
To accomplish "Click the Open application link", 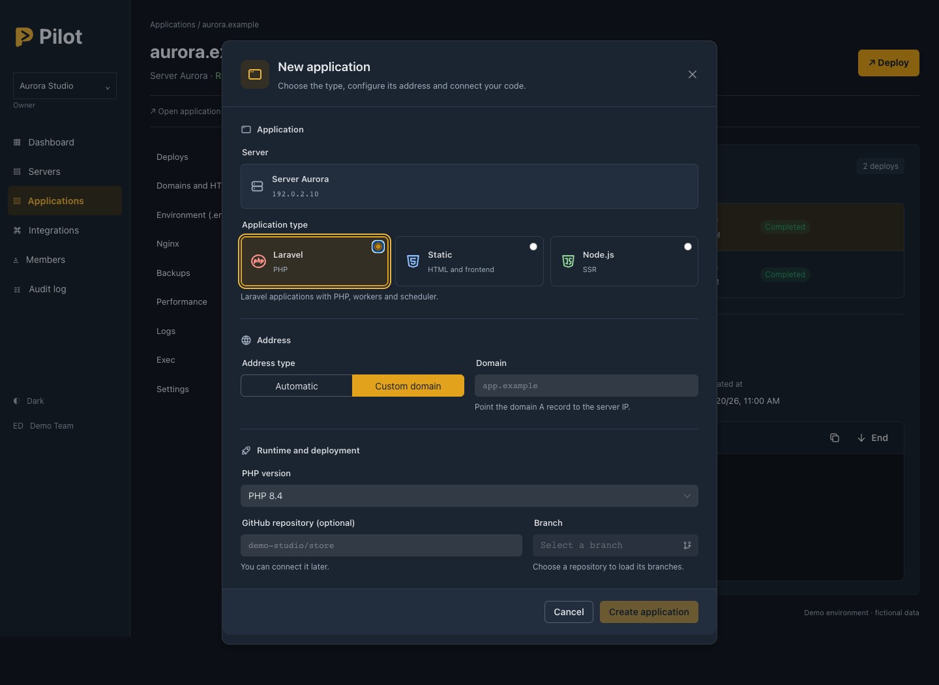I will [186, 112].
